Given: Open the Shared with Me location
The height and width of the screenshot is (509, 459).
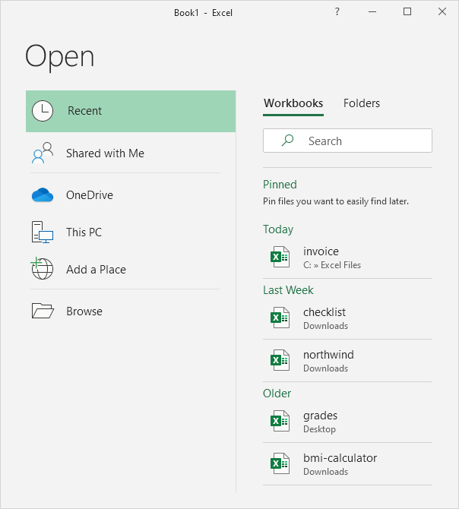Looking at the screenshot, I should point(105,153).
